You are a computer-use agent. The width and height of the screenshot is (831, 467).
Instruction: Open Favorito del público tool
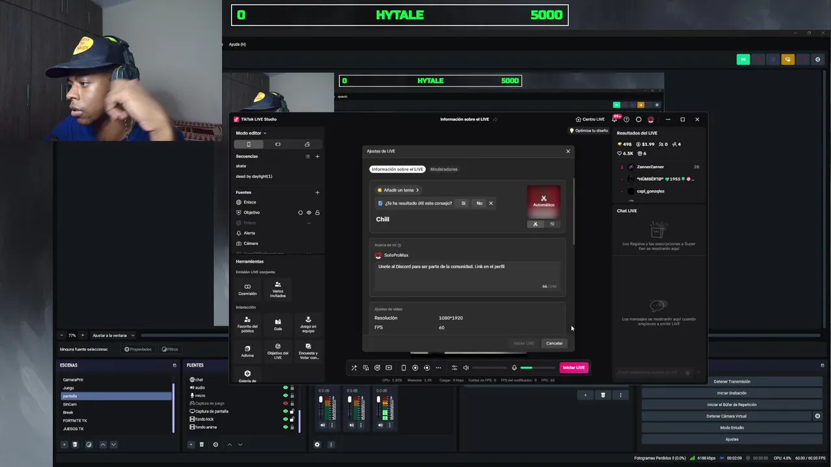click(x=247, y=326)
